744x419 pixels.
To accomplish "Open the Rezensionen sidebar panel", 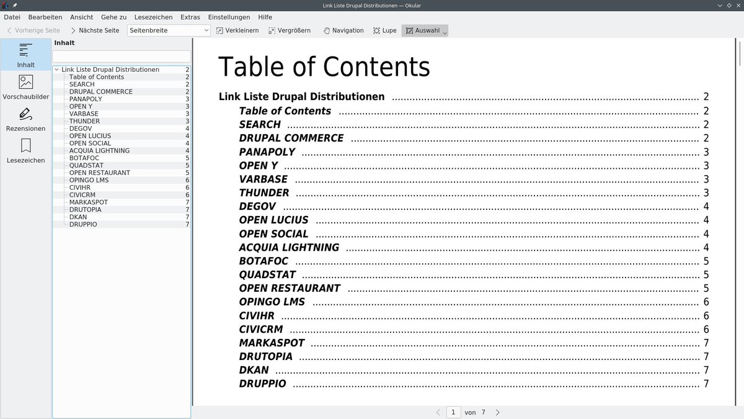I will (x=25, y=118).
